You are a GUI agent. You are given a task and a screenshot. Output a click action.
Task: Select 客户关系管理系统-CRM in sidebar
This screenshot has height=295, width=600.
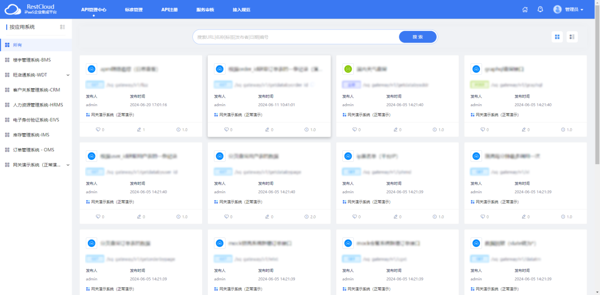[x=36, y=90]
